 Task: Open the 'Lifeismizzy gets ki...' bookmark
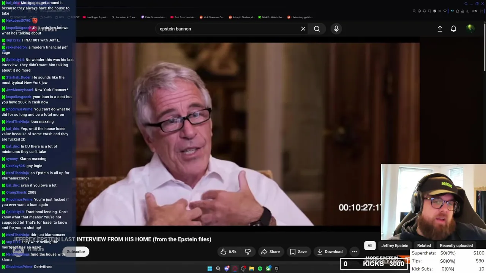[x=300, y=17]
